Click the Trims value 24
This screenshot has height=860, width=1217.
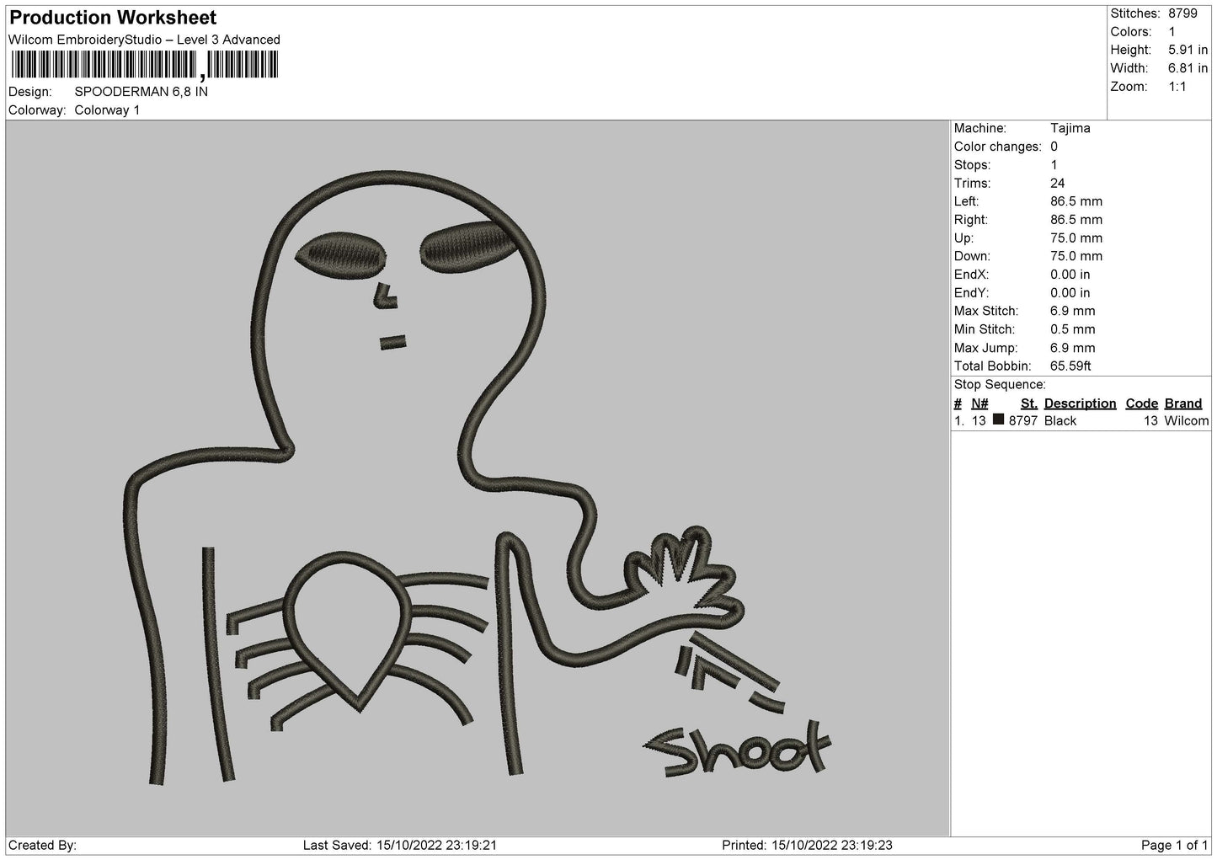pyautogui.click(x=1058, y=184)
